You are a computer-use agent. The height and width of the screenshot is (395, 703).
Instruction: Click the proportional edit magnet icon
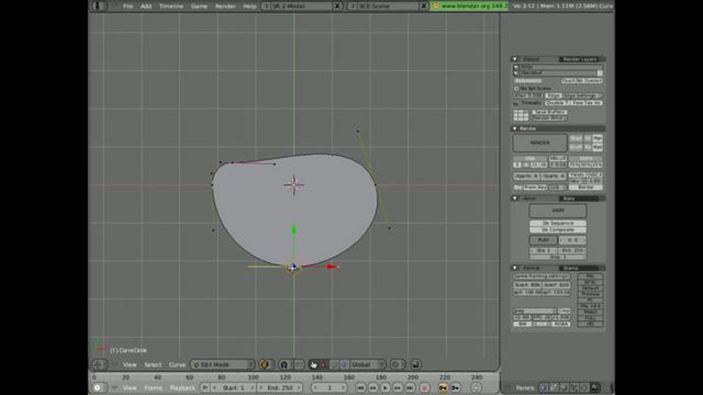tap(284, 365)
